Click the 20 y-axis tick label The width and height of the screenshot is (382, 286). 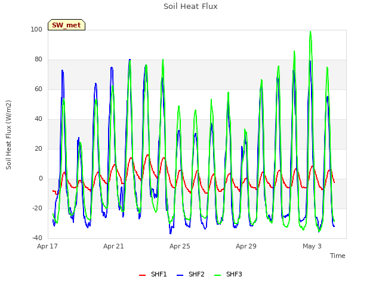pyautogui.click(x=38, y=149)
